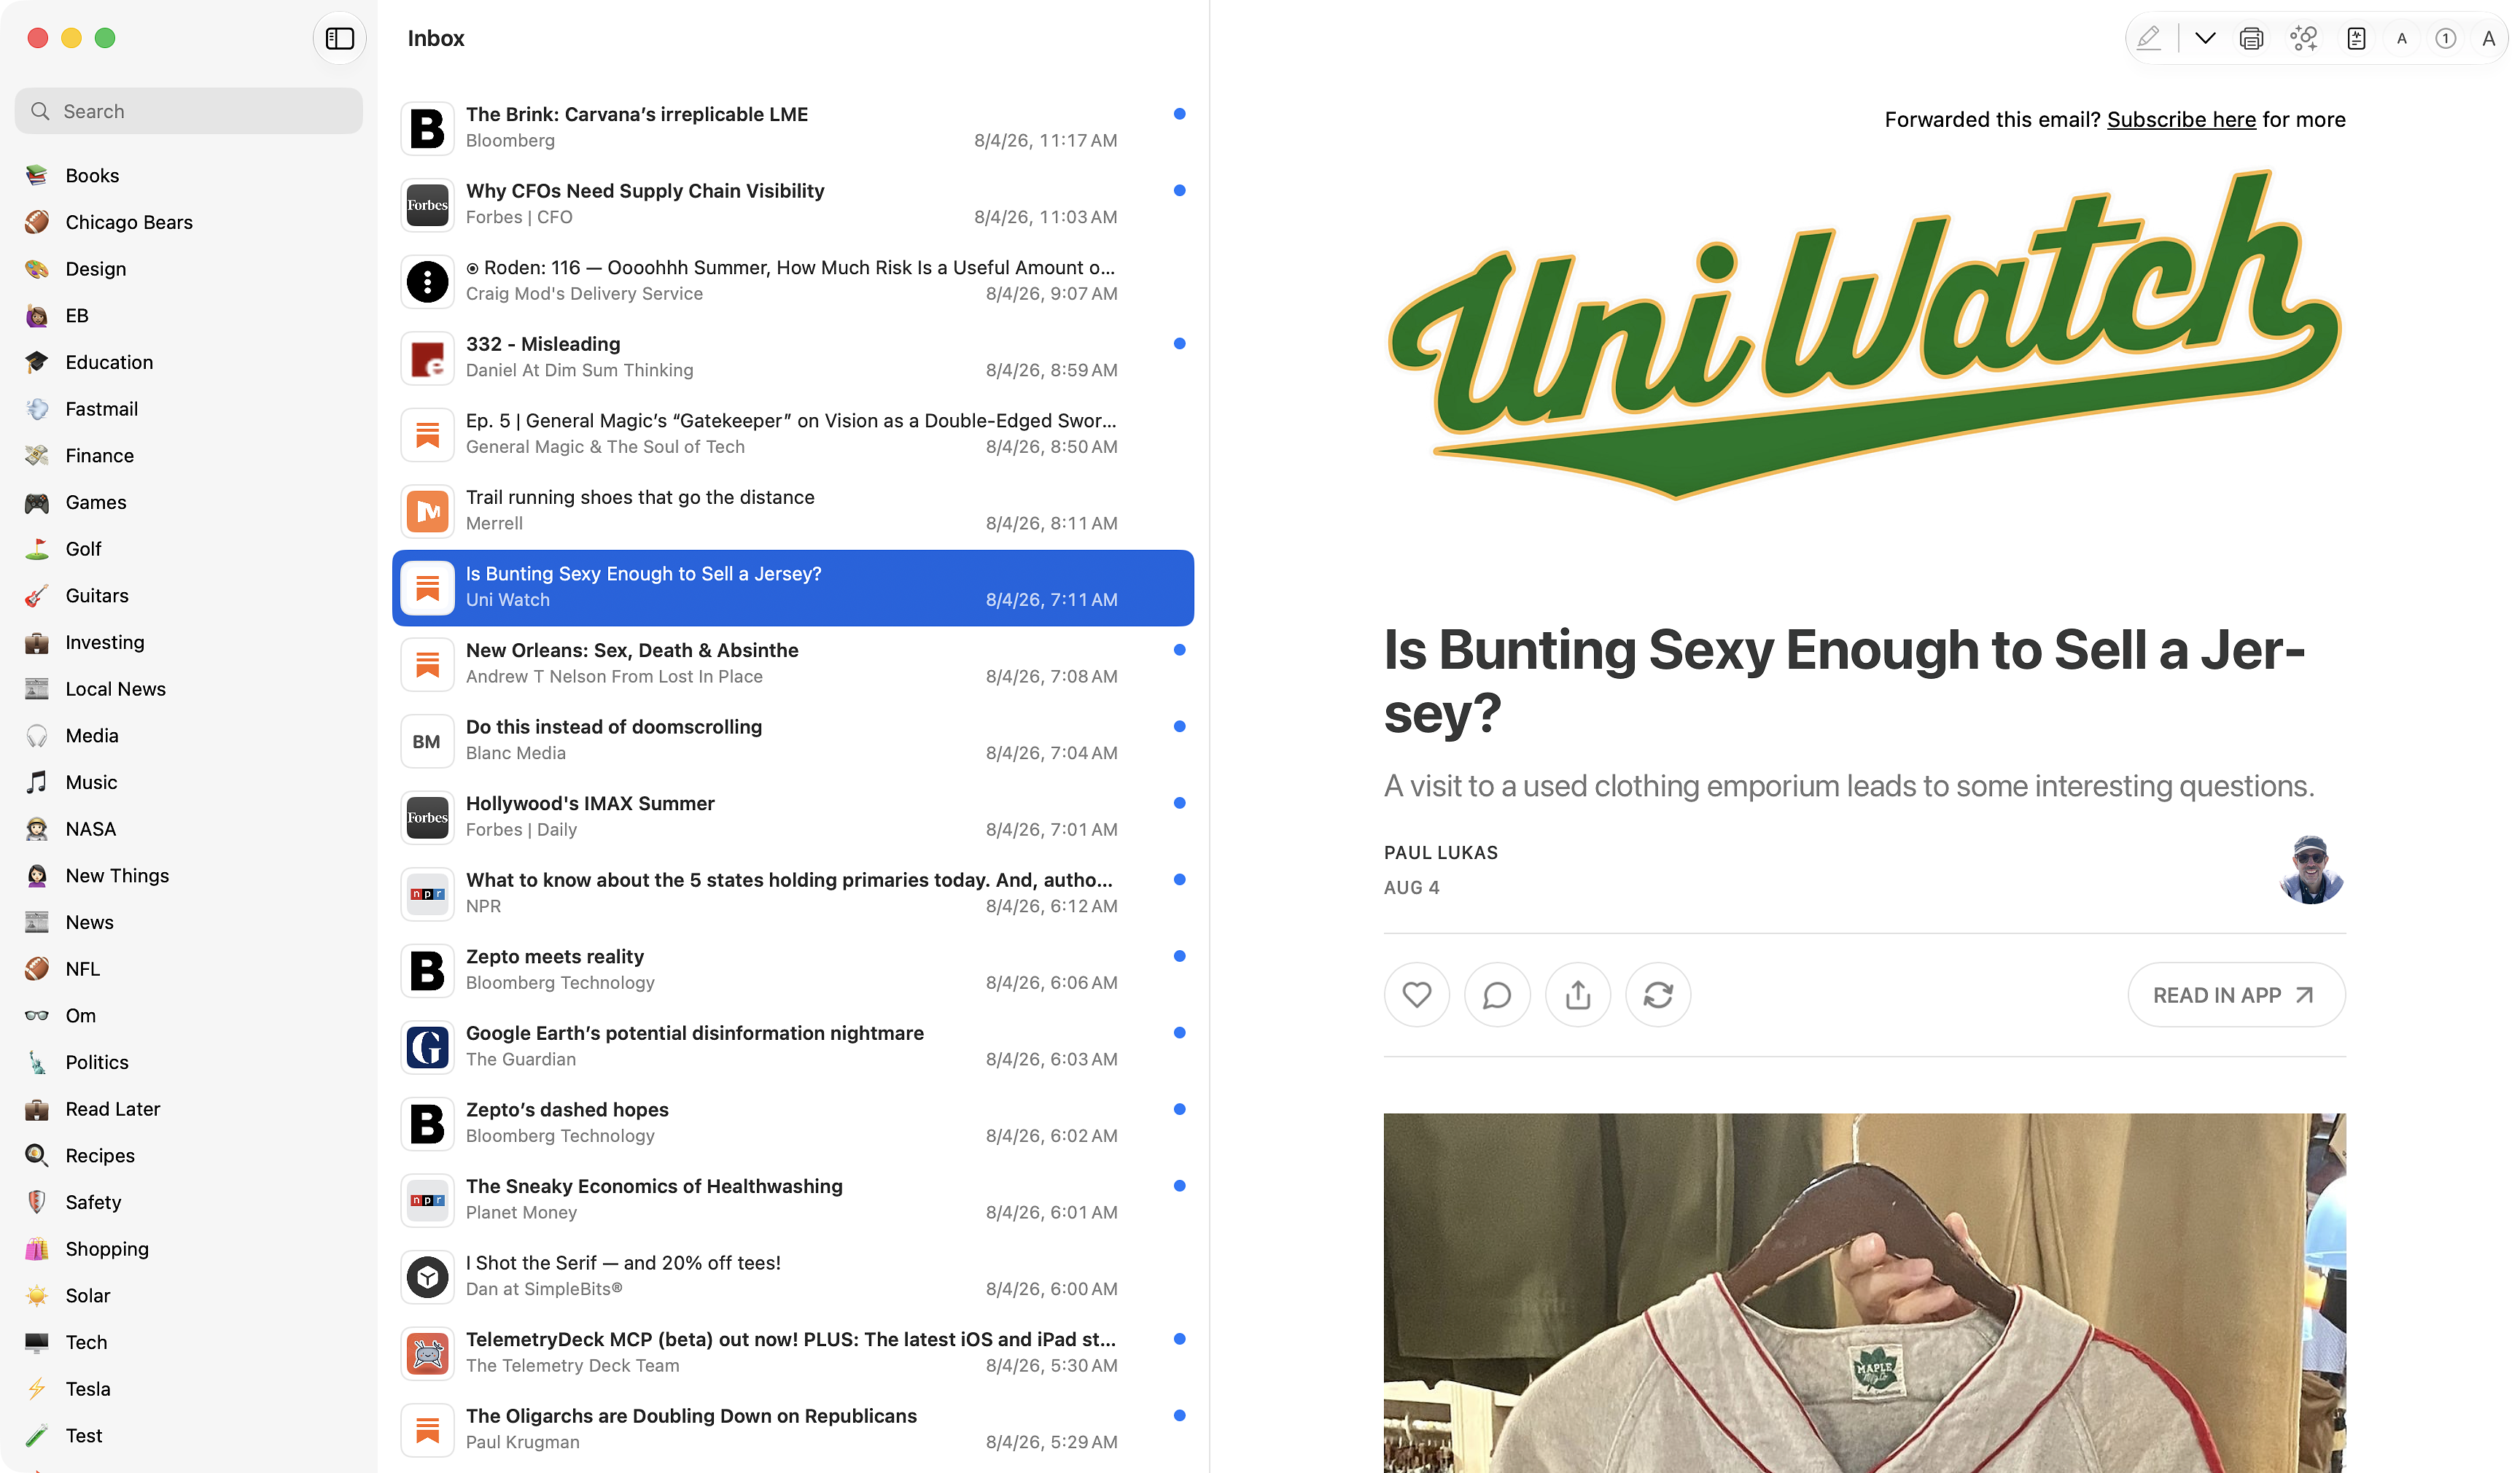Select the Education folder

[109, 362]
